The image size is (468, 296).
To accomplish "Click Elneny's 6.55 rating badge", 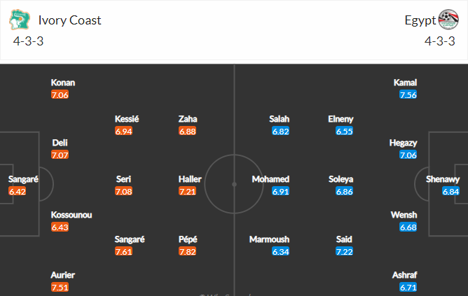I will pos(344,131).
